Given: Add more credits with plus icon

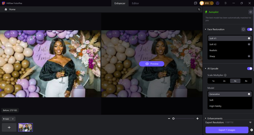Looking at the screenshot, I should [212, 3].
